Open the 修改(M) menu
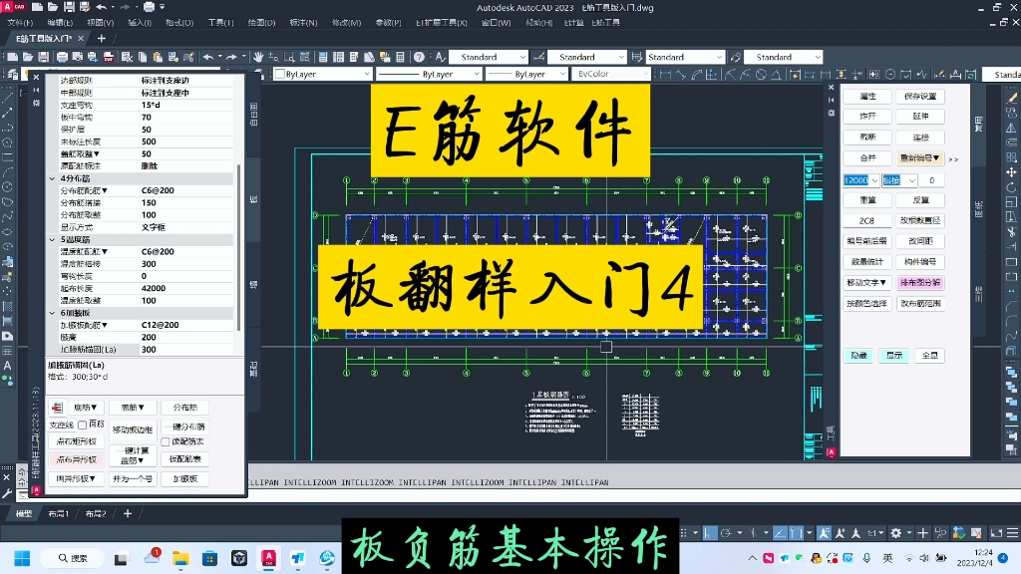Image resolution: width=1021 pixels, height=574 pixels. [x=346, y=22]
